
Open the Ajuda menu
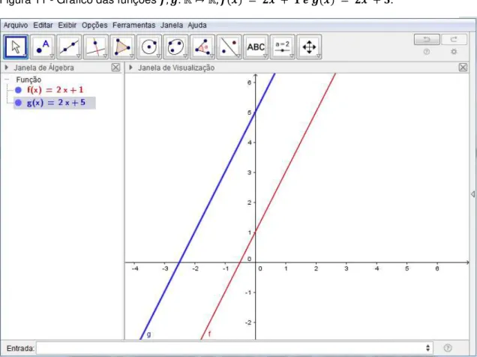197,25
